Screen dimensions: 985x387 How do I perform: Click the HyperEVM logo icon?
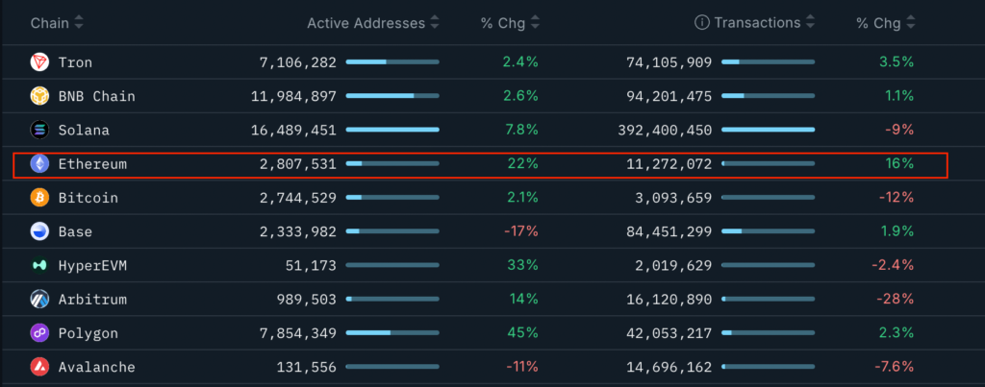point(39,265)
